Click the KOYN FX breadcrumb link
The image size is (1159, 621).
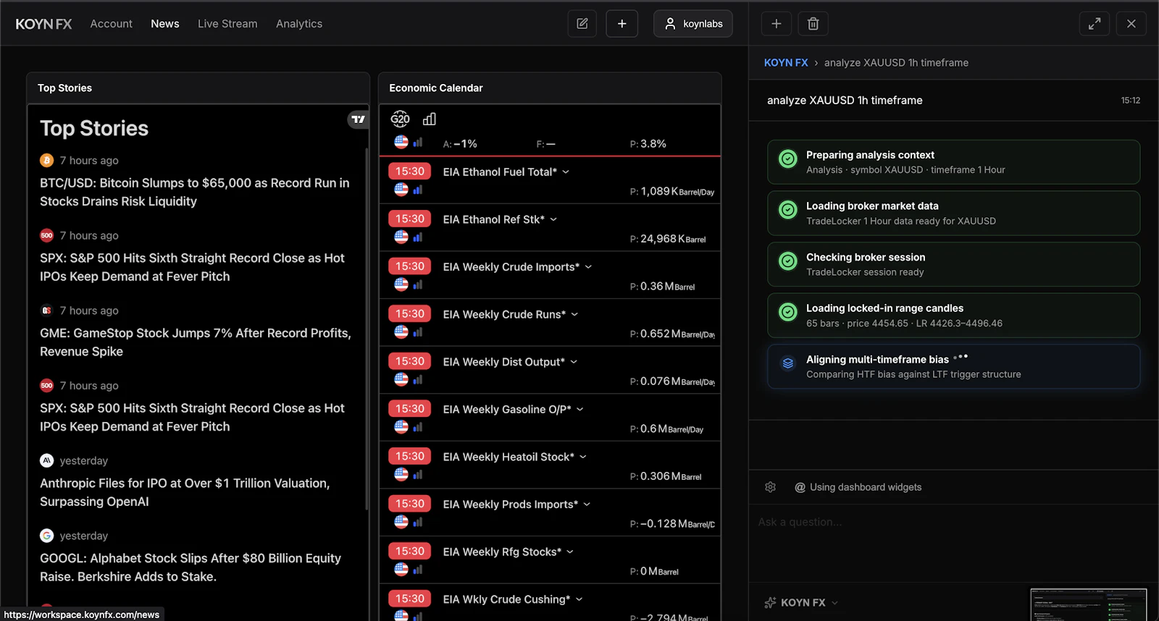click(786, 63)
